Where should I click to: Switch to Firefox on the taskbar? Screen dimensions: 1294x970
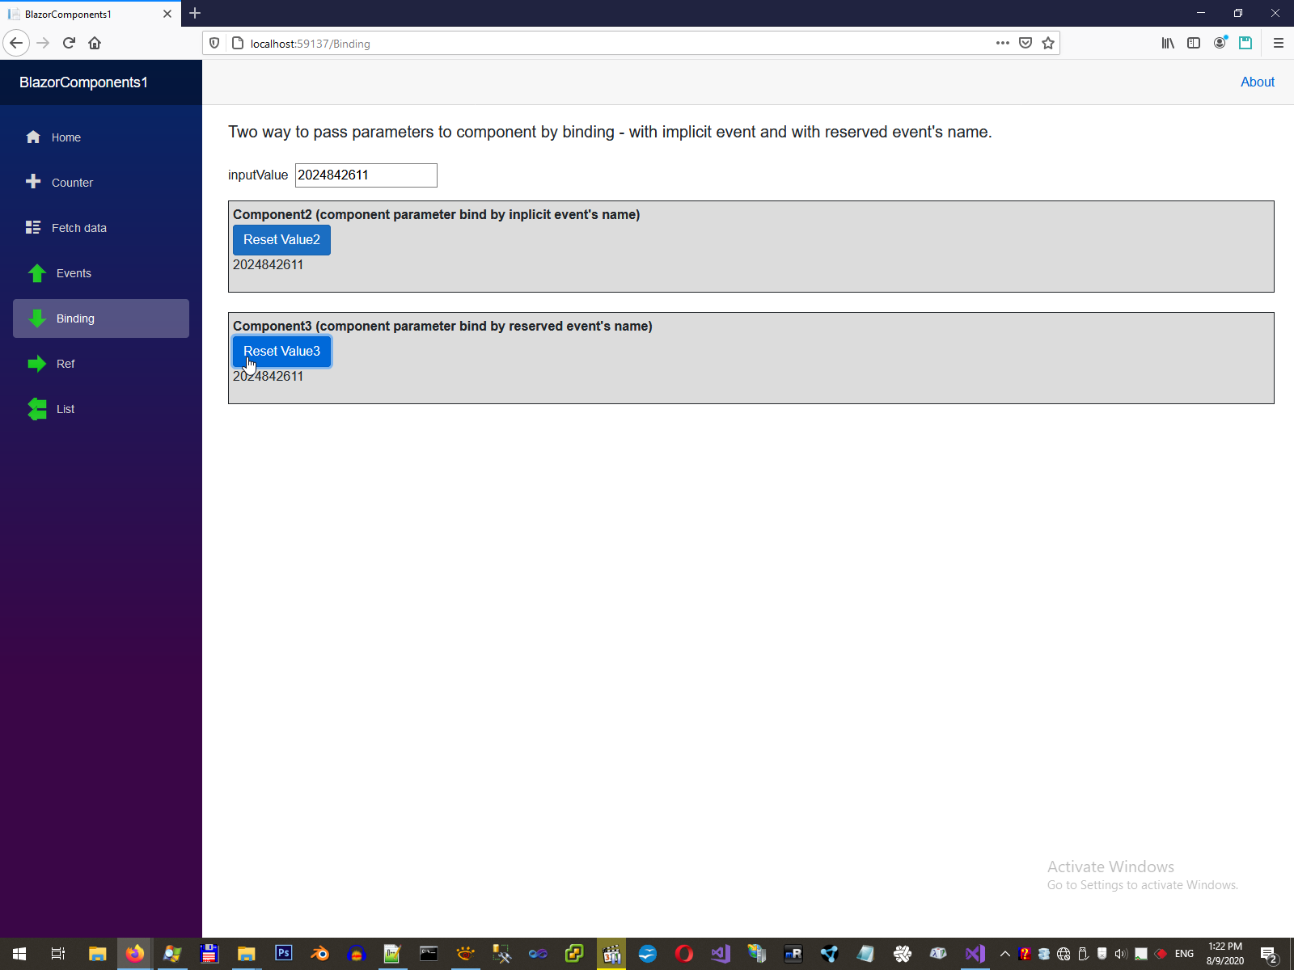pyautogui.click(x=135, y=954)
